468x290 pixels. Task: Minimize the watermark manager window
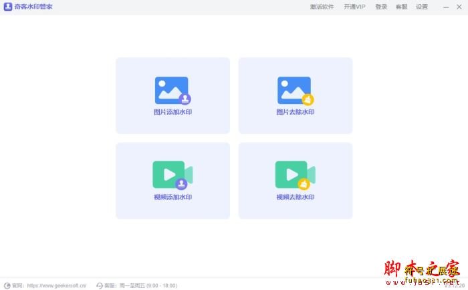tap(446, 7)
